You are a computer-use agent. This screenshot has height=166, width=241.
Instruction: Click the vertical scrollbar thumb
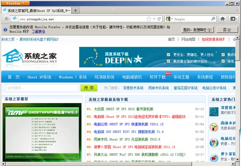(x=237, y=50)
